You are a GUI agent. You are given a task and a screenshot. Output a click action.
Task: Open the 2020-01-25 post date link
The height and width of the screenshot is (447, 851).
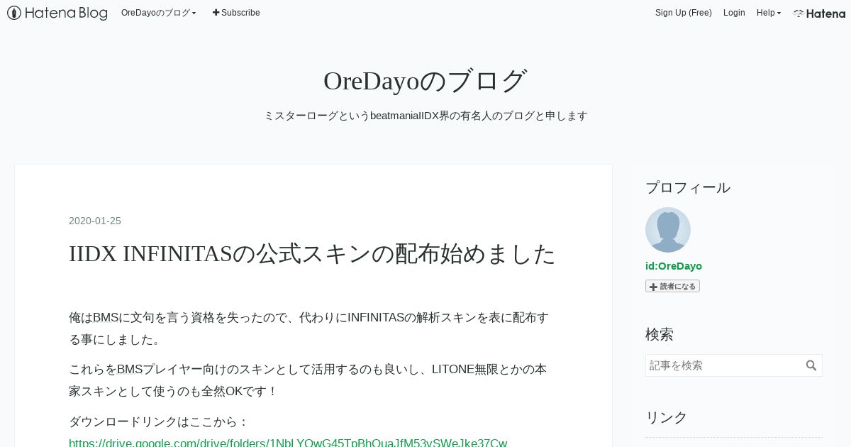click(95, 221)
